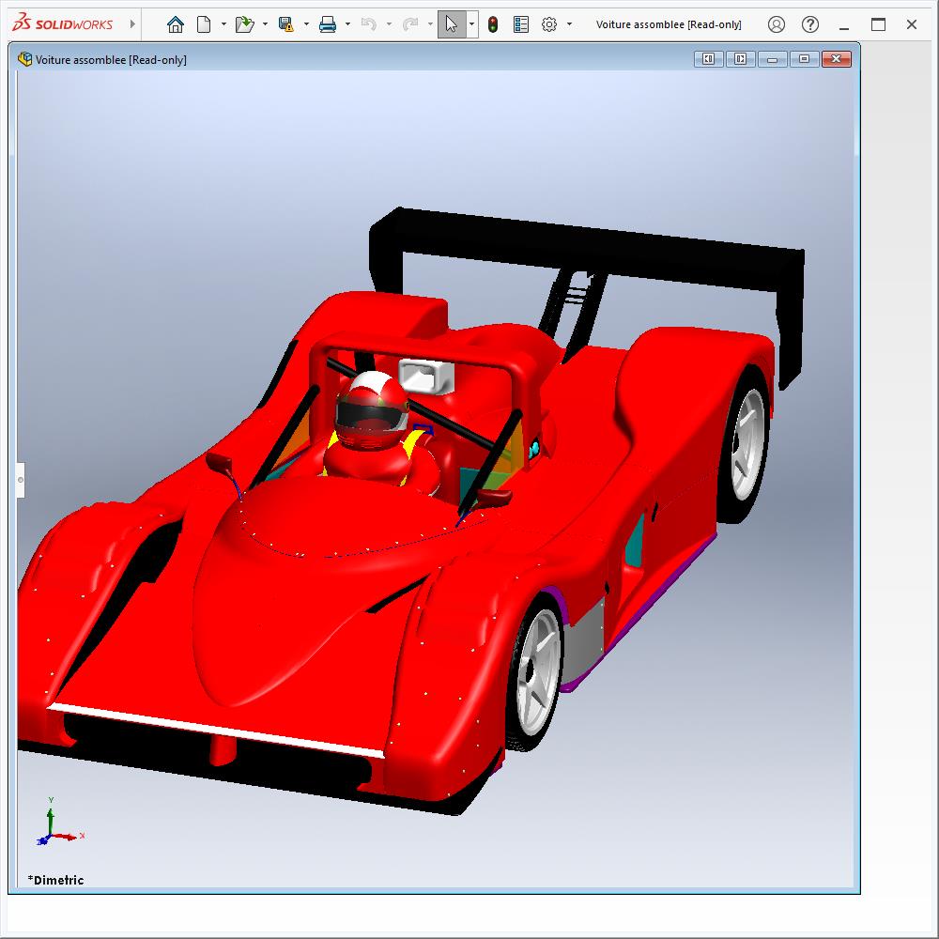Click the Save icon

[x=286, y=24]
